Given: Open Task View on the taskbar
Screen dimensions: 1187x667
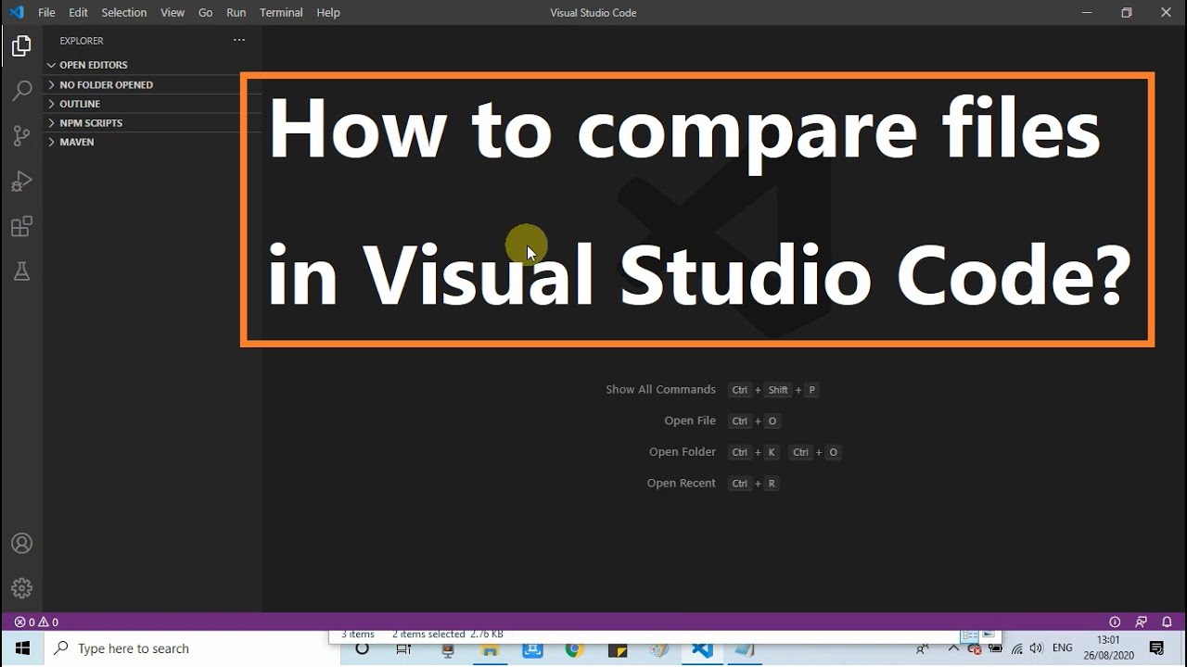Looking at the screenshot, I should tap(403, 648).
